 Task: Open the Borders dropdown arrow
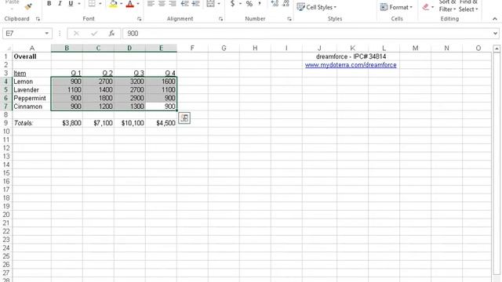100,3
